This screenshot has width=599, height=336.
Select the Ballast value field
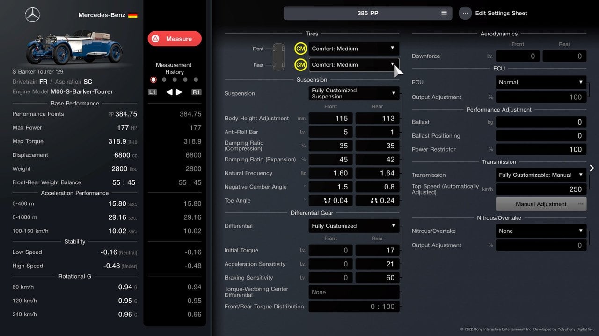click(541, 122)
